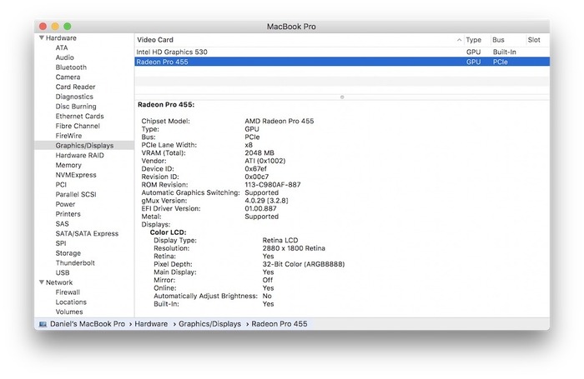Click the 01.00.887 EFI driver version
This screenshot has width=584, height=379.
click(x=260, y=208)
